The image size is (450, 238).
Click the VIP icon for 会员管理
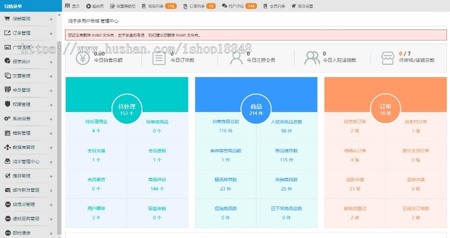click(x=7, y=89)
